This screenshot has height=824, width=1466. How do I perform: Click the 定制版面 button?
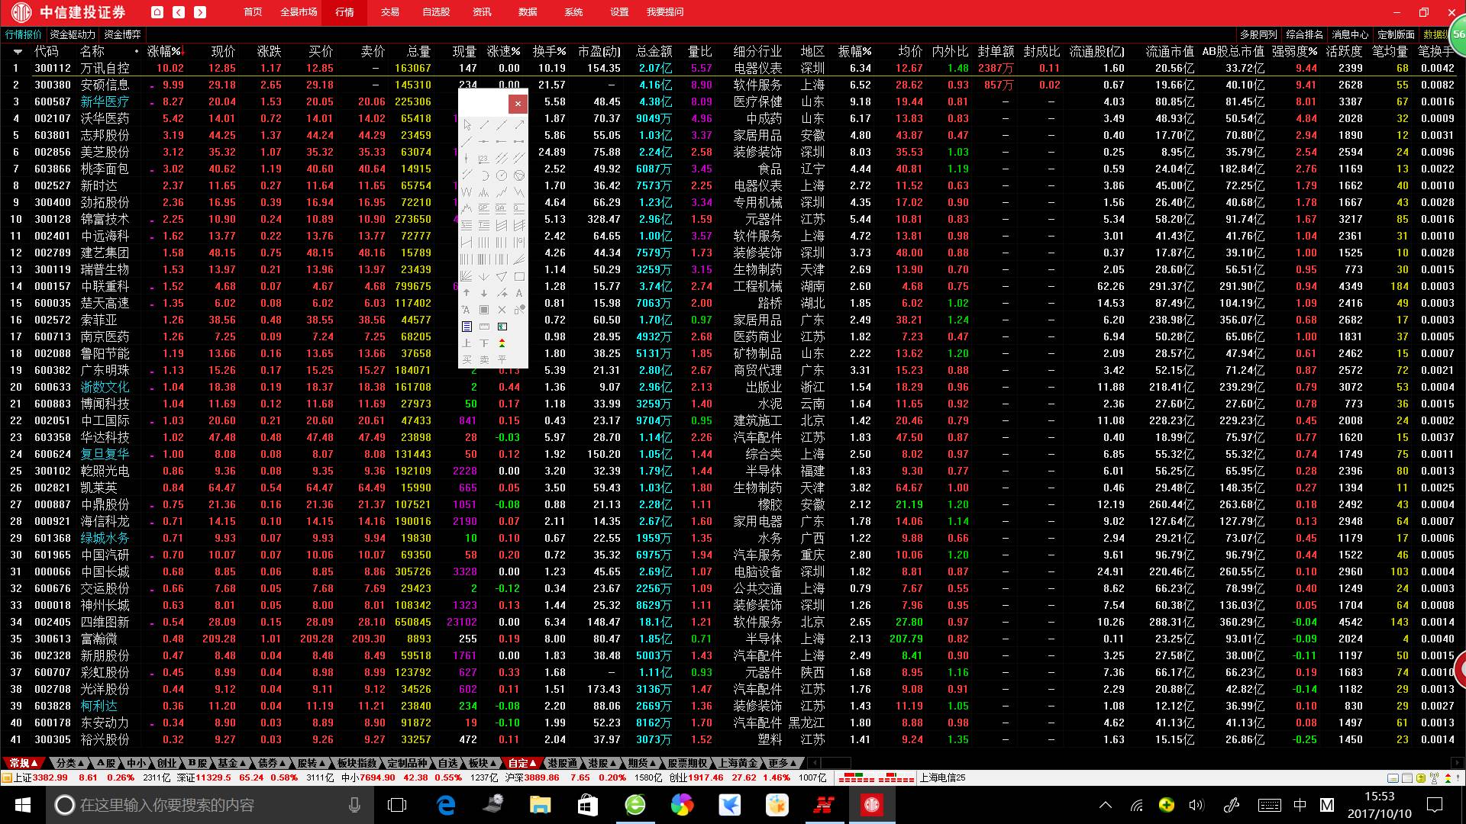1396,34
